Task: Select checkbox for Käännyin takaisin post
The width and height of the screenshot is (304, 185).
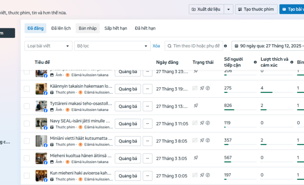Action: [x=27, y=89]
